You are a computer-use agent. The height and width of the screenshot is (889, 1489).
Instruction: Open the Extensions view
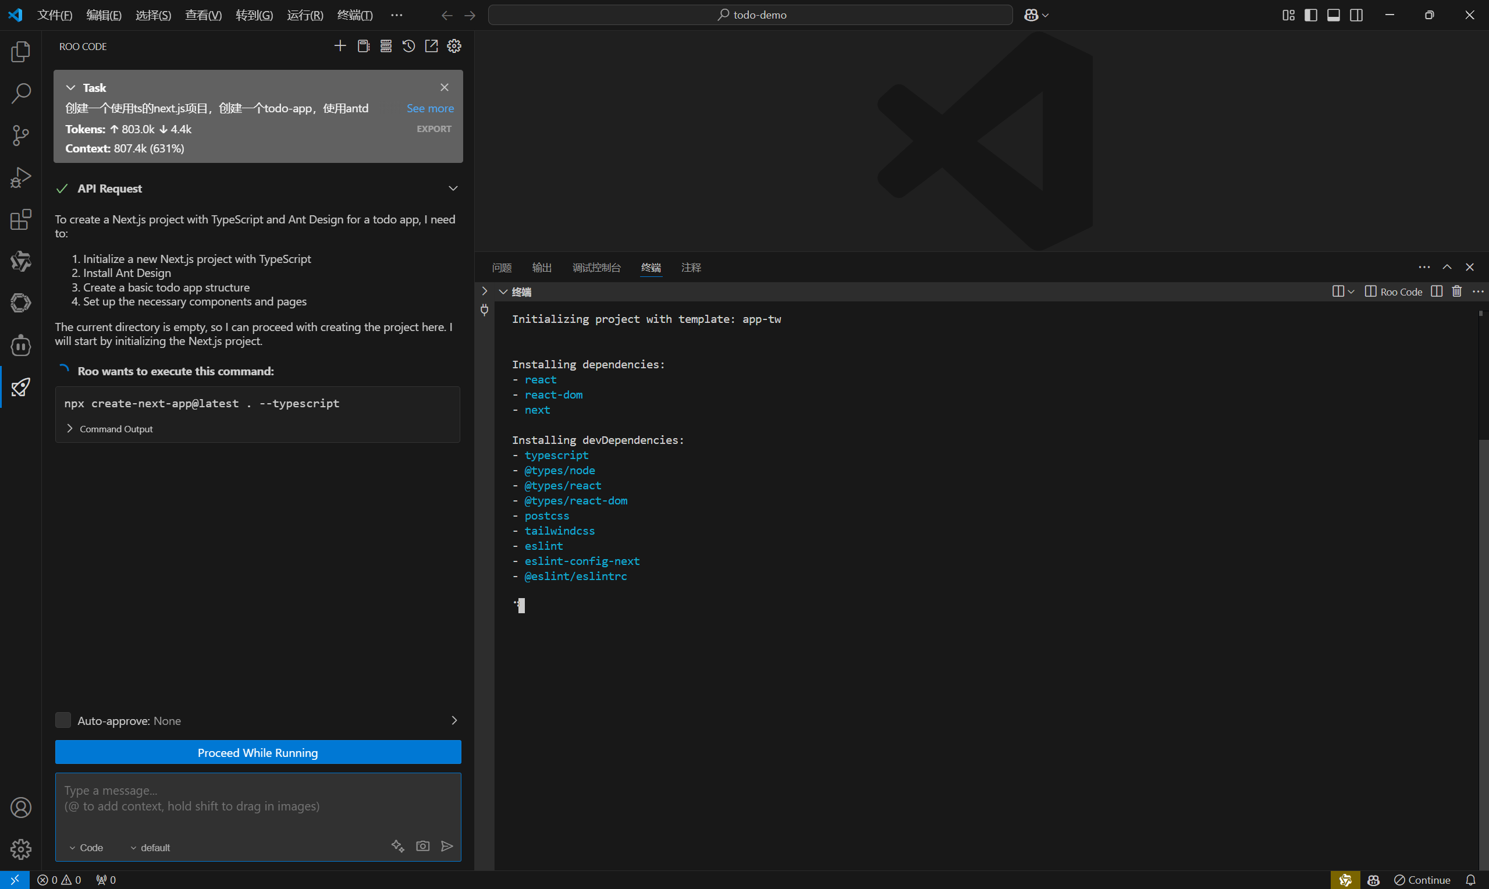click(x=20, y=219)
